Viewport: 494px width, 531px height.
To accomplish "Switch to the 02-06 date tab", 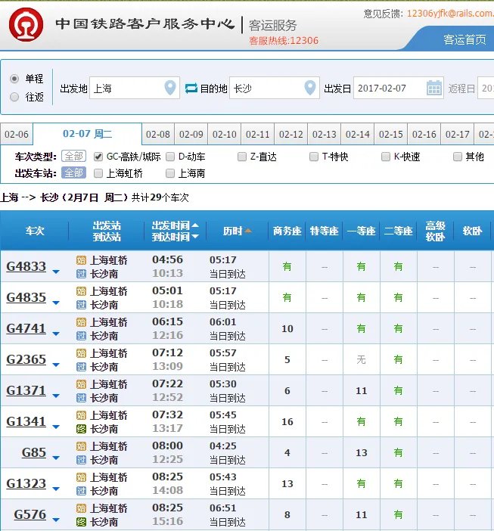I will (16, 134).
